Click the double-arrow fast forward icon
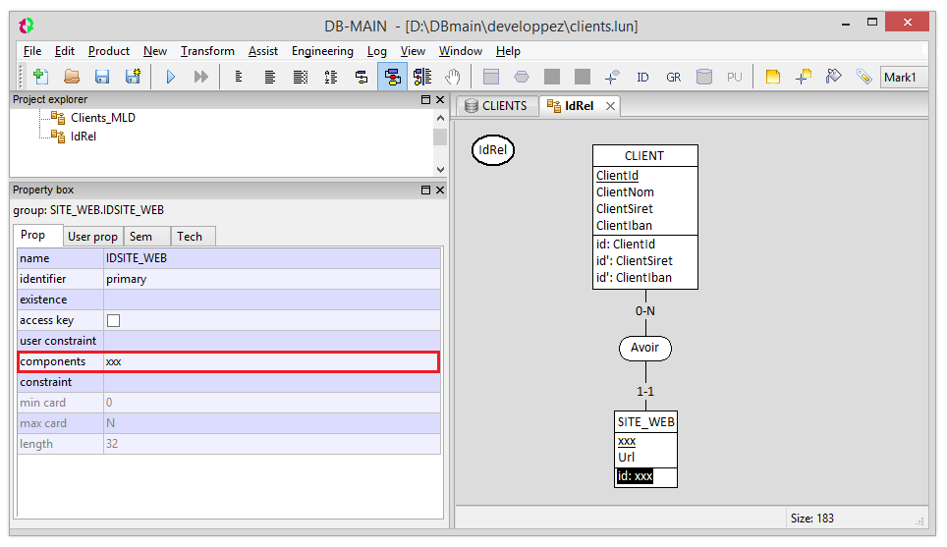The width and height of the screenshot is (947, 547). tap(201, 77)
